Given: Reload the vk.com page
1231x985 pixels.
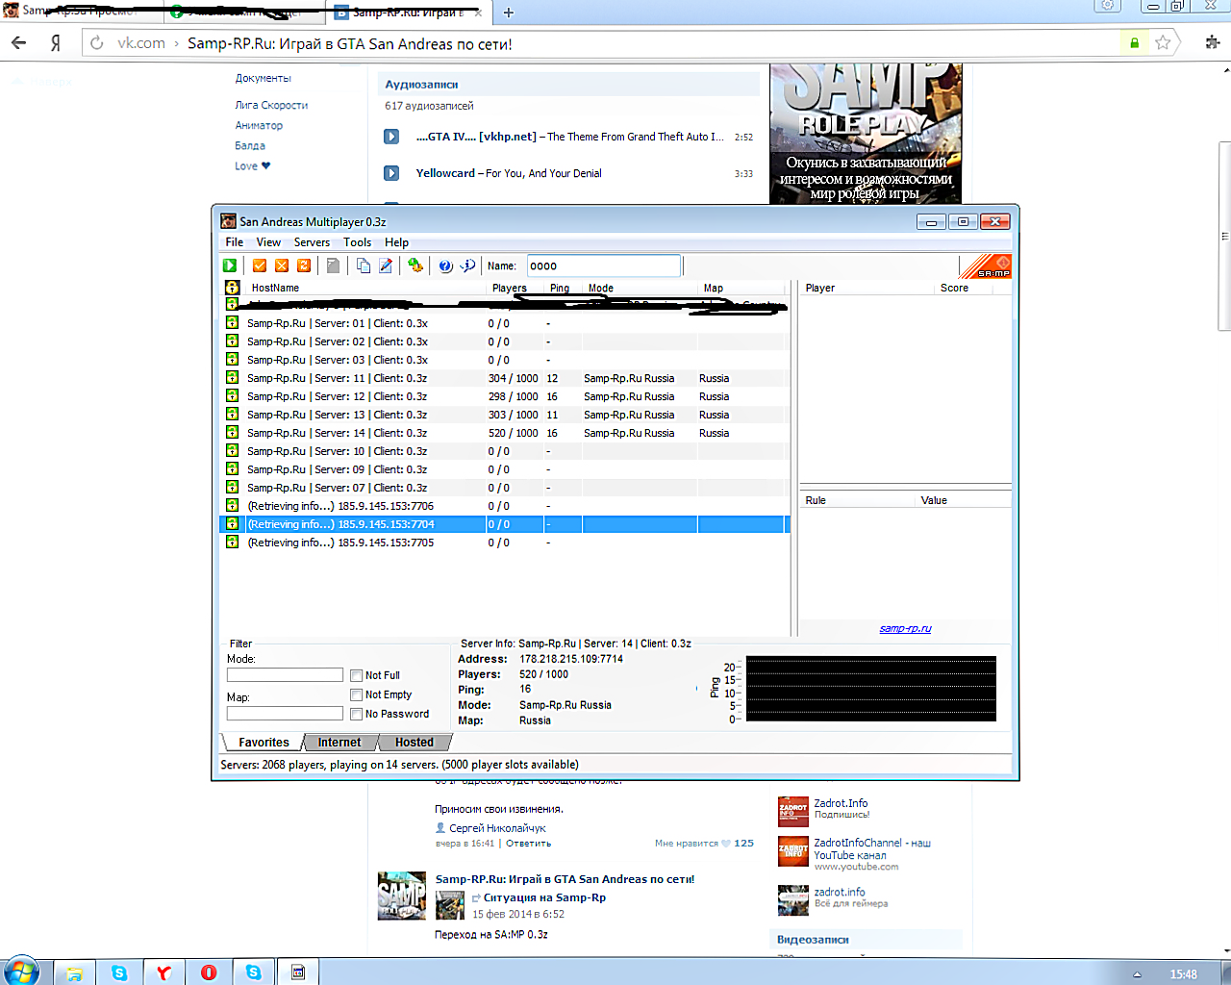Looking at the screenshot, I should coord(96,43).
